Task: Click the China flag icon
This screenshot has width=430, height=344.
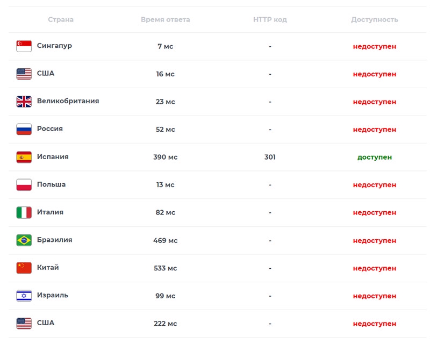Action: click(24, 268)
